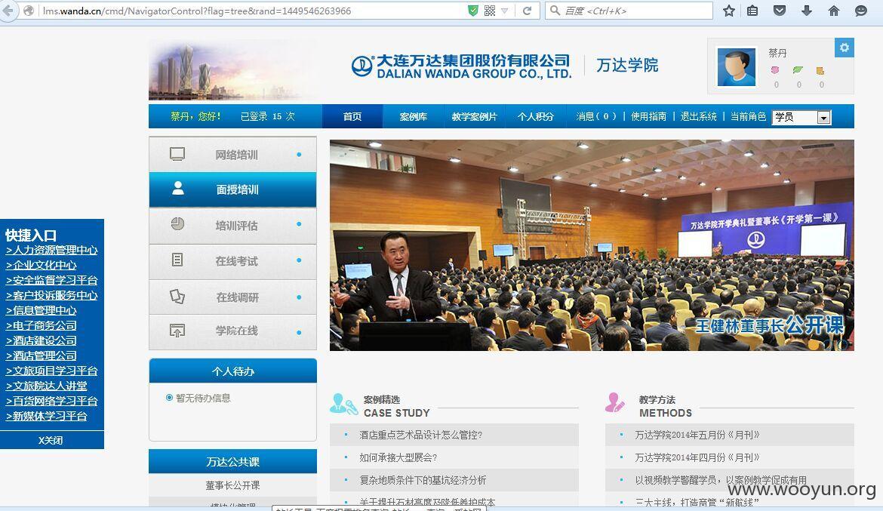Open browser bookmarks list icon

coord(752,11)
